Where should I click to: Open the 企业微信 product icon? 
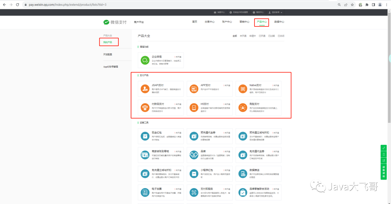click(x=145, y=60)
